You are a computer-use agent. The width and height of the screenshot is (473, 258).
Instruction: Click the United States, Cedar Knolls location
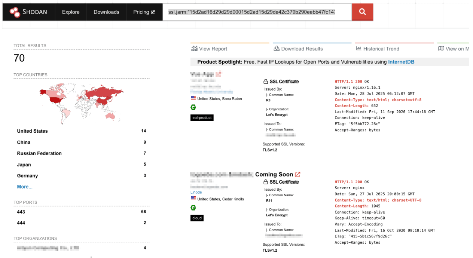click(x=220, y=199)
